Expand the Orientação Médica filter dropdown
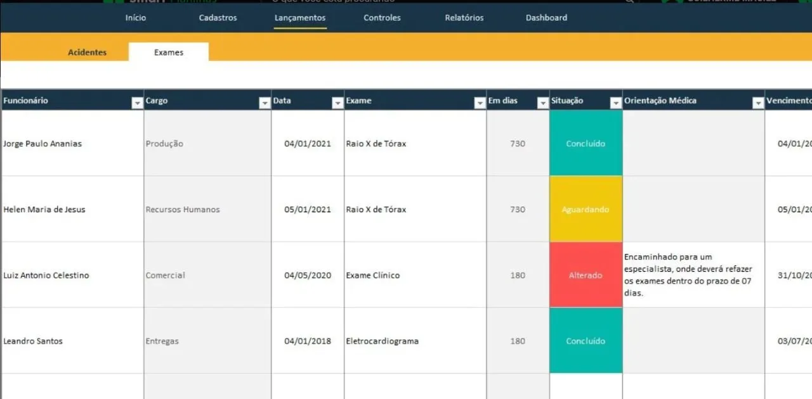Screen dimensions: 812x399 [757, 103]
